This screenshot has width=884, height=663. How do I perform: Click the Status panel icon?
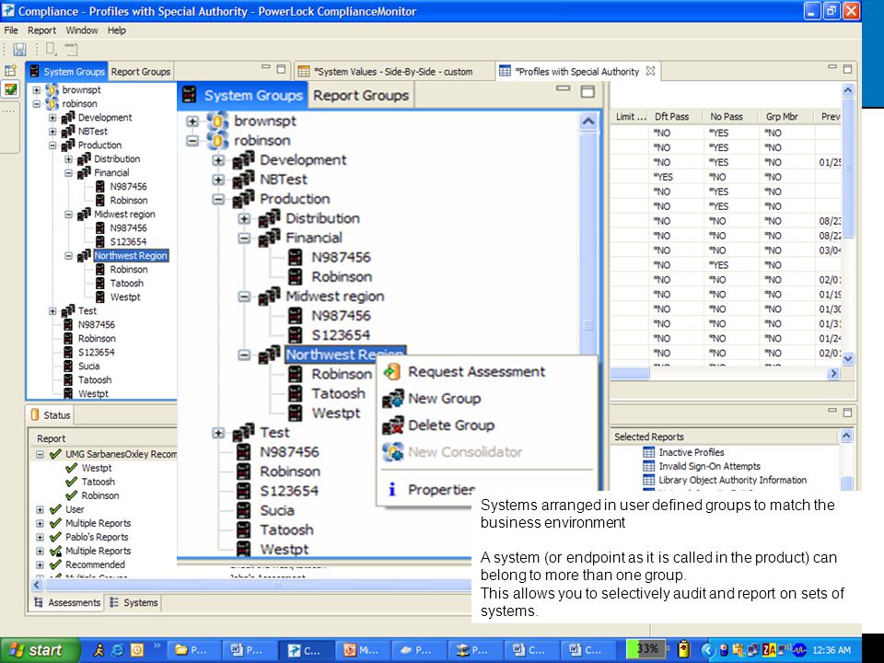click(35, 415)
